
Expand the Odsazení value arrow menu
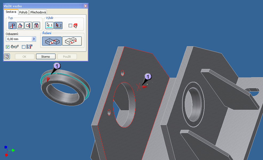point(34,39)
